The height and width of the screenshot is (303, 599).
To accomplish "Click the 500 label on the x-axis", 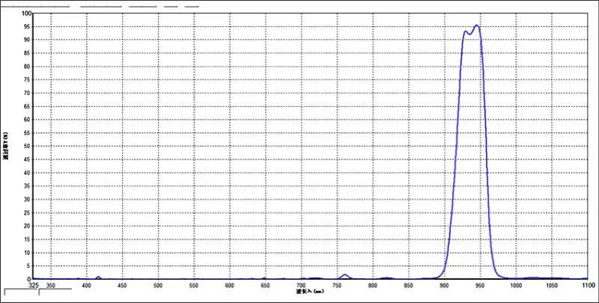I will coord(158,285).
